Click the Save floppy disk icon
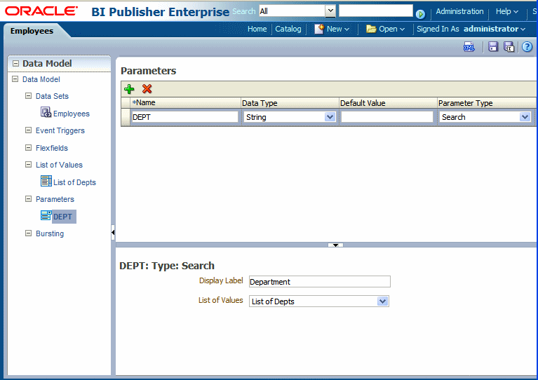 pos(493,47)
